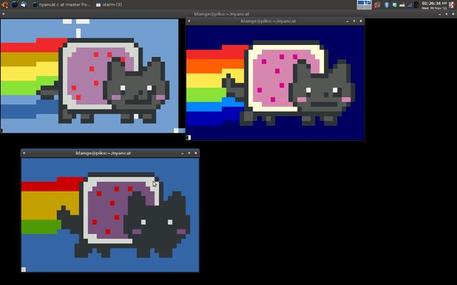This screenshot has width=457, height=285.
Task: Open the Bluetooth tray icon
Action: tap(387, 5)
